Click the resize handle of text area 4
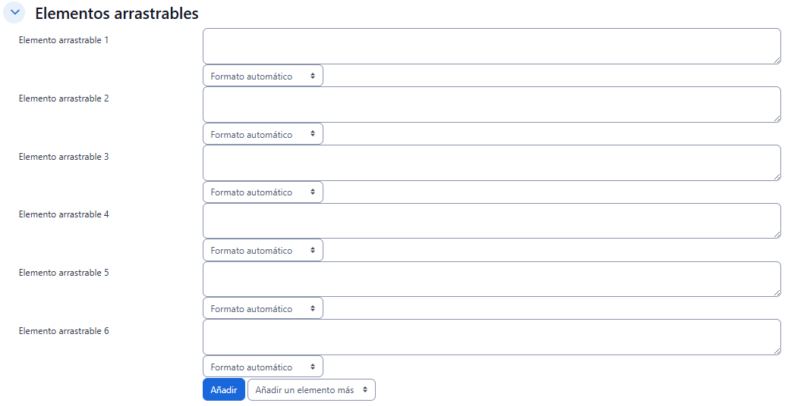788x406 pixels. (x=777, y=234)
